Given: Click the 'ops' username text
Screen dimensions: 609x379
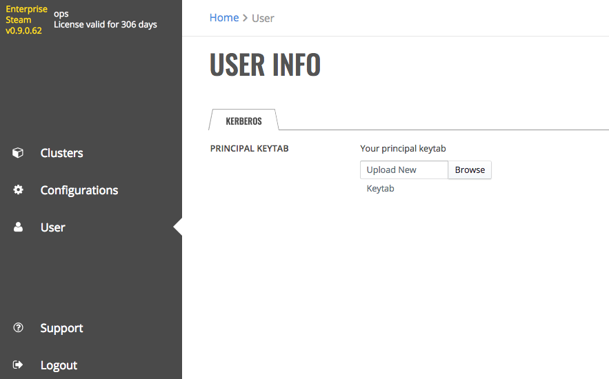Looking at the screenshot, I should [x=61, y=14].
